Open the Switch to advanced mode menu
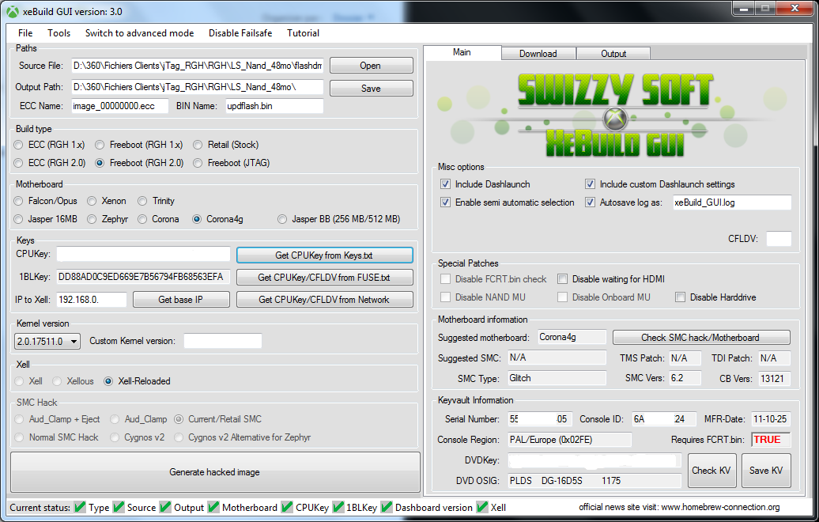Screen dimensions: 819x522 pyautogui.click(x=139, y=33)
